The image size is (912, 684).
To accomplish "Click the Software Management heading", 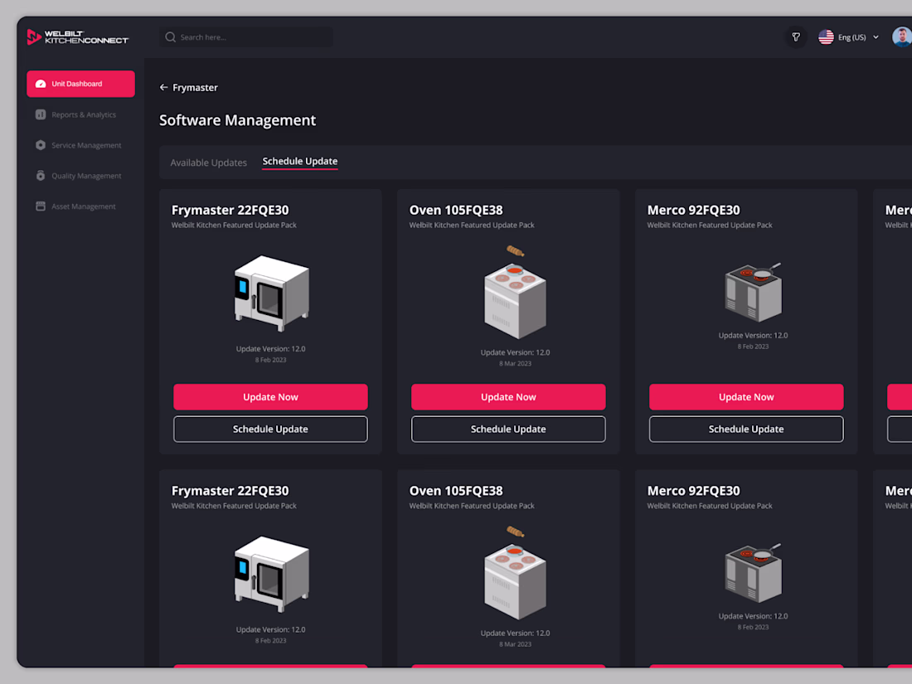I will [237, 120].
